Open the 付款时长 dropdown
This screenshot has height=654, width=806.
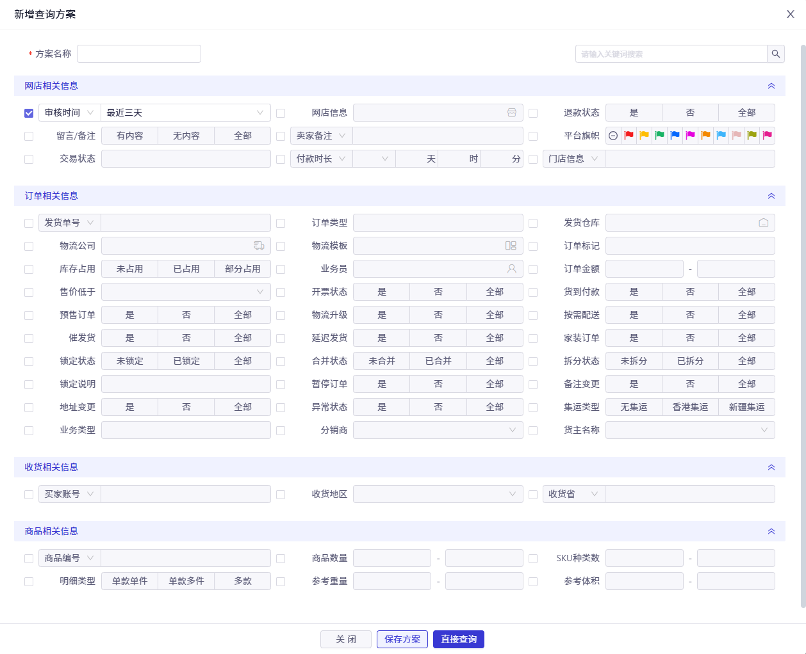(322, 159)
